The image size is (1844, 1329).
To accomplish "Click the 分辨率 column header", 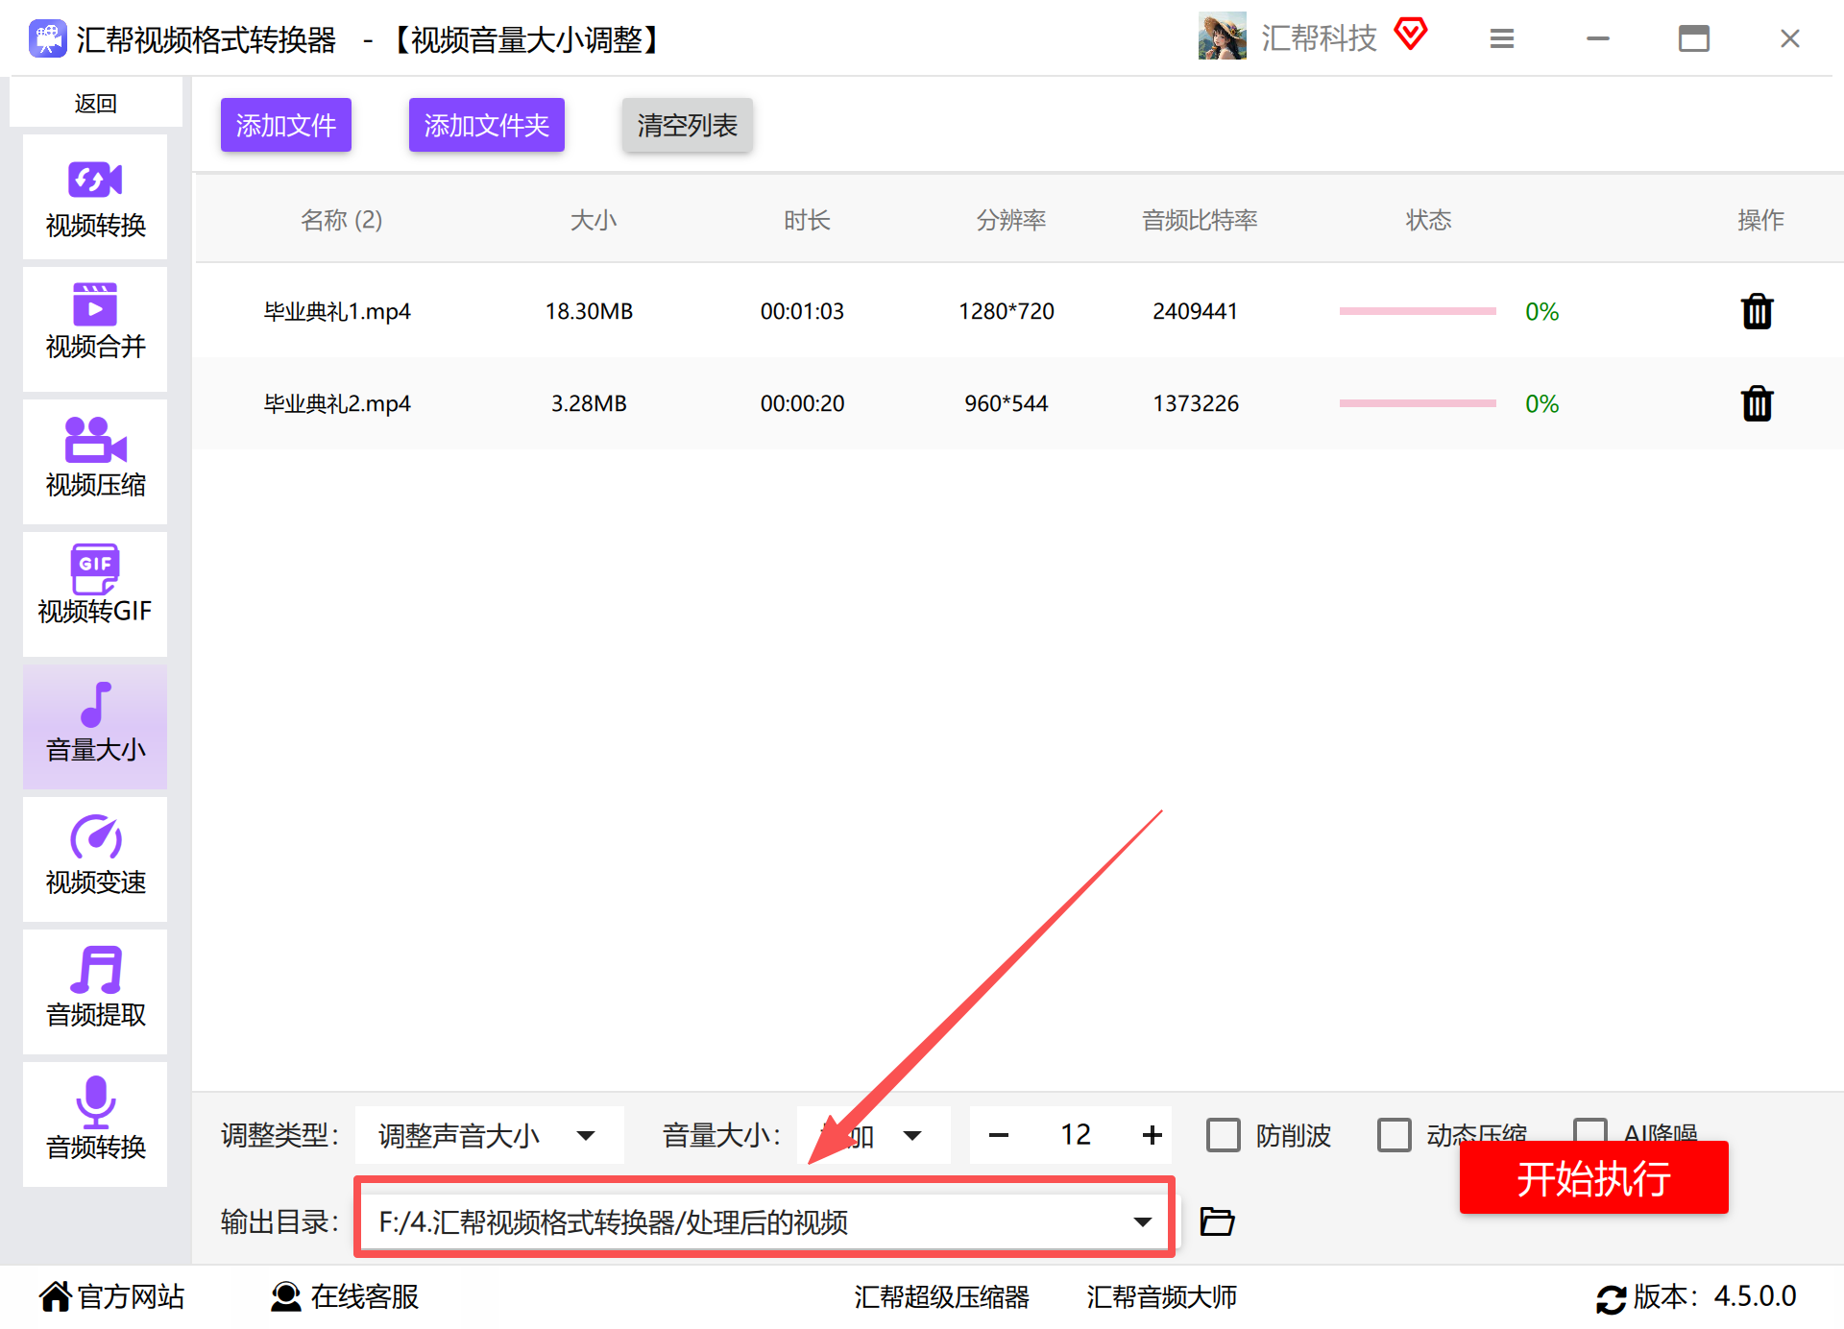I will (1011, 220).
